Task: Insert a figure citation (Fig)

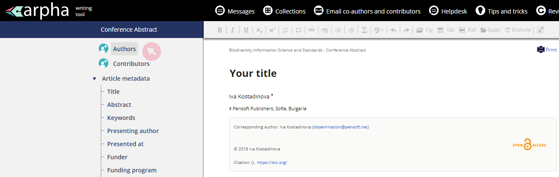Action: 424,30
